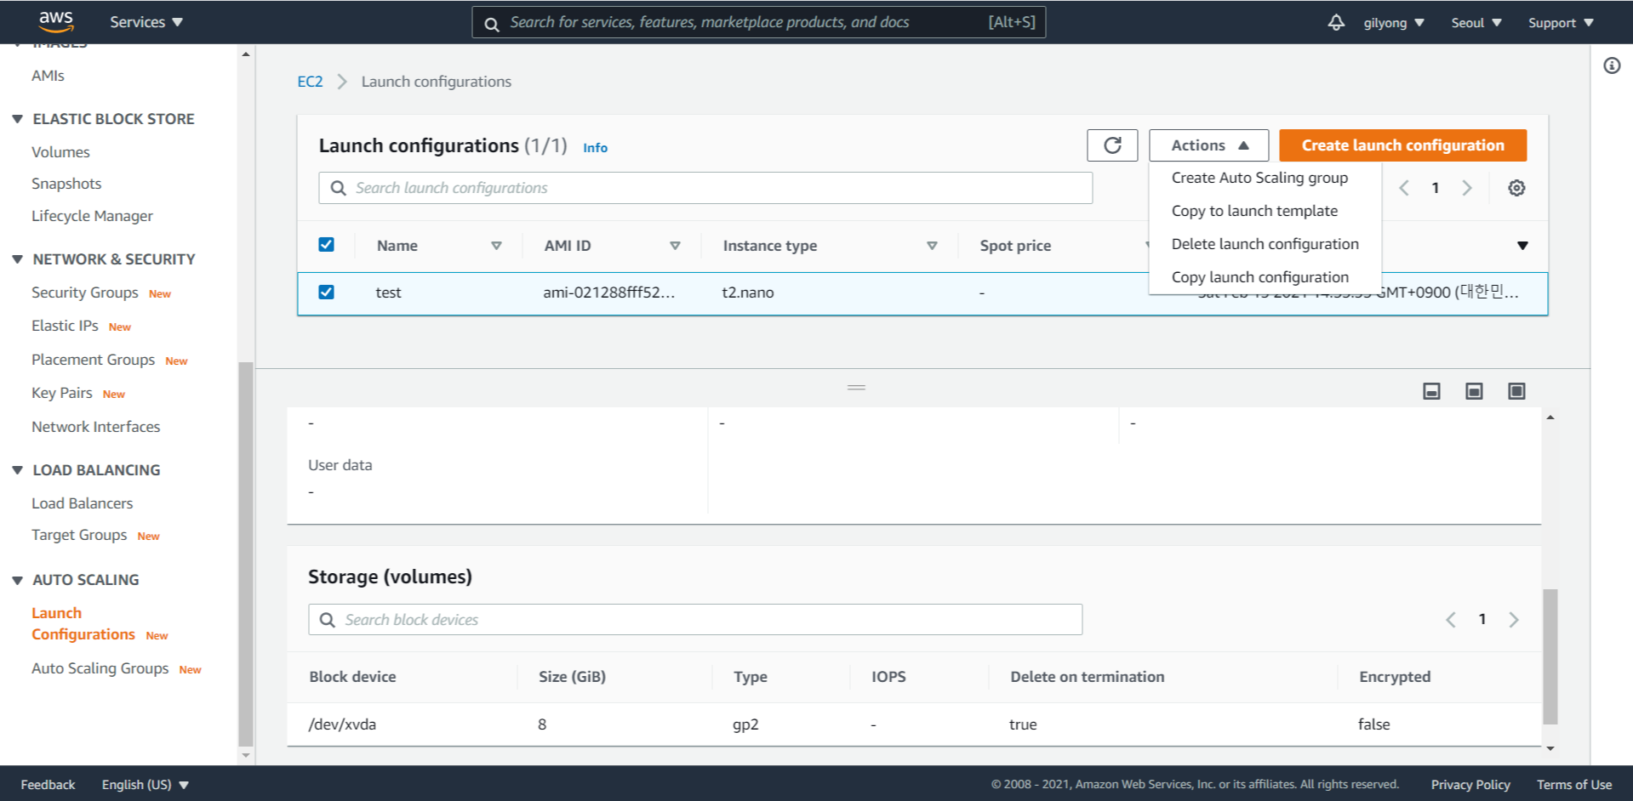The image size is (1633, 801).
Task: Click the sidebar vertical scrollbar
Action: 246,553
